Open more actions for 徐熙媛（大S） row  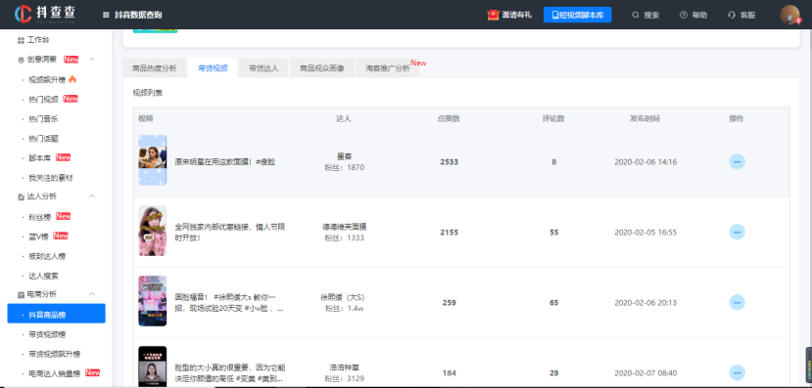737,302
